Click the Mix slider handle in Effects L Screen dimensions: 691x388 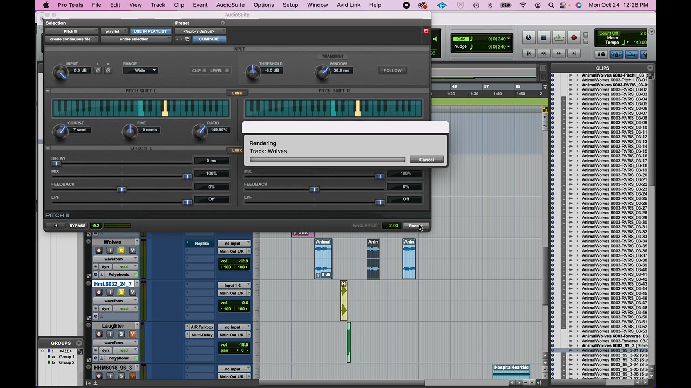[x=187, y=176]
